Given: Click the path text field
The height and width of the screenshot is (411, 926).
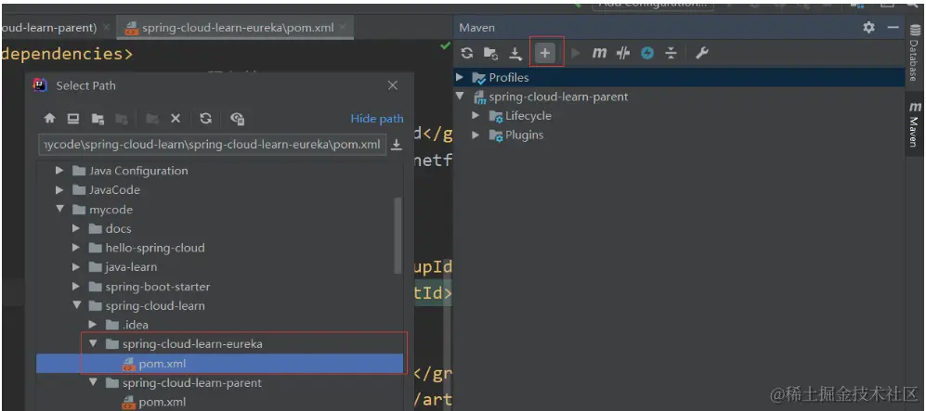Looking at the screenshot, I should pos(213,145).
